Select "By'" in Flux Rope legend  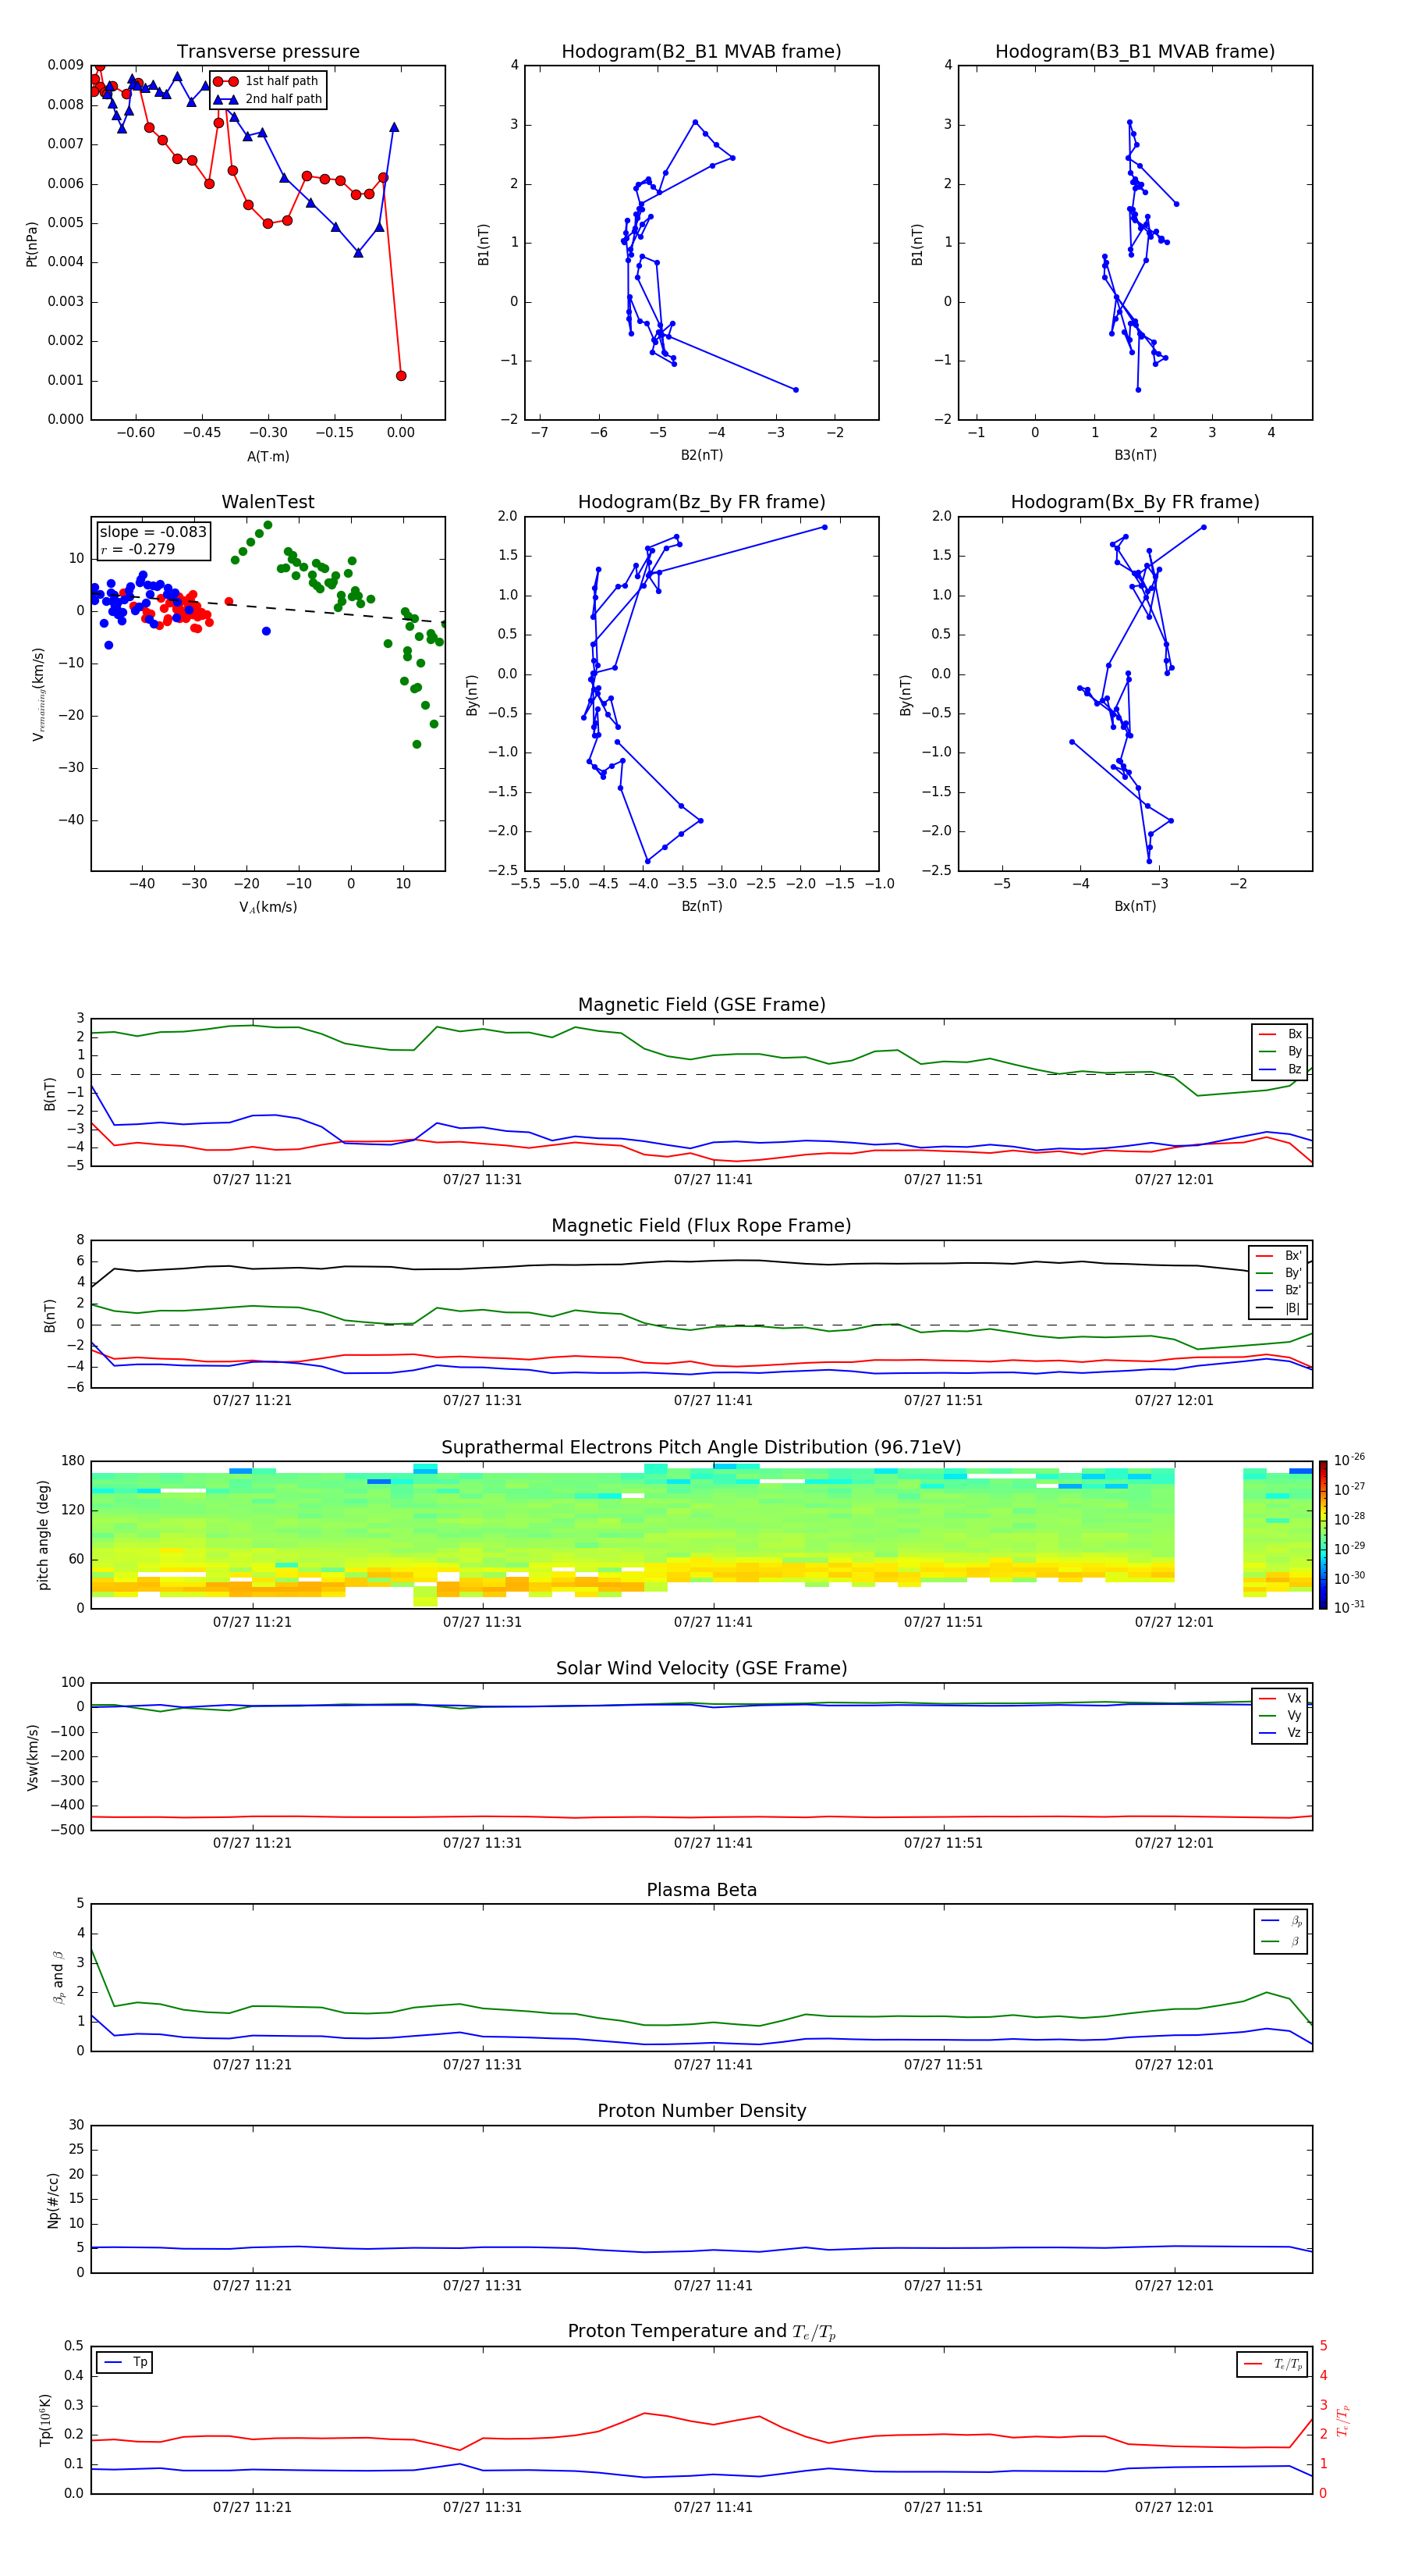pyautogui.click(x=1279, y=1273)
